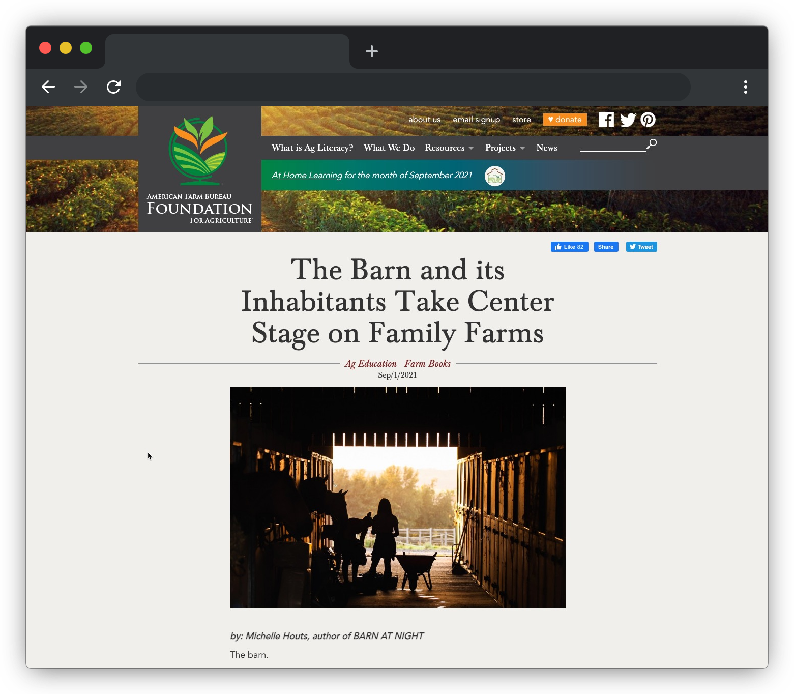794x694 pixels.
Task: Click the yellow minimize window button
Action: (x=66, y=48)
